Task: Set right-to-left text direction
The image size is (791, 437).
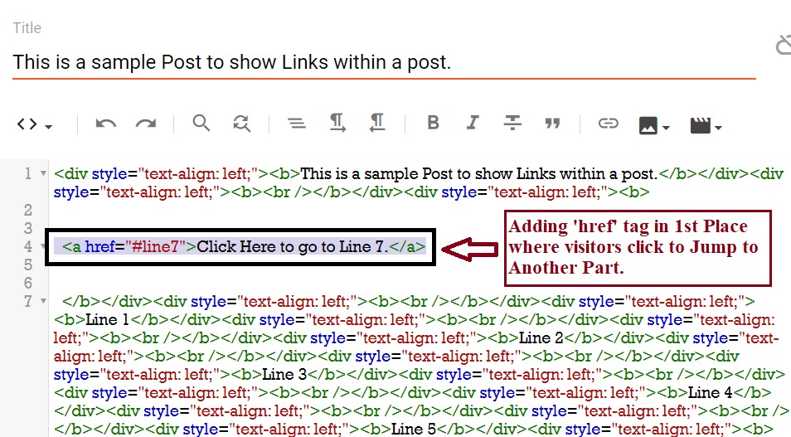Action: (x=376, y=123)
